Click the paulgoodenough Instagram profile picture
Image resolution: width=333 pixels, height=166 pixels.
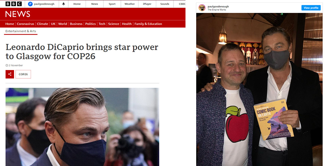pos(202,8)
